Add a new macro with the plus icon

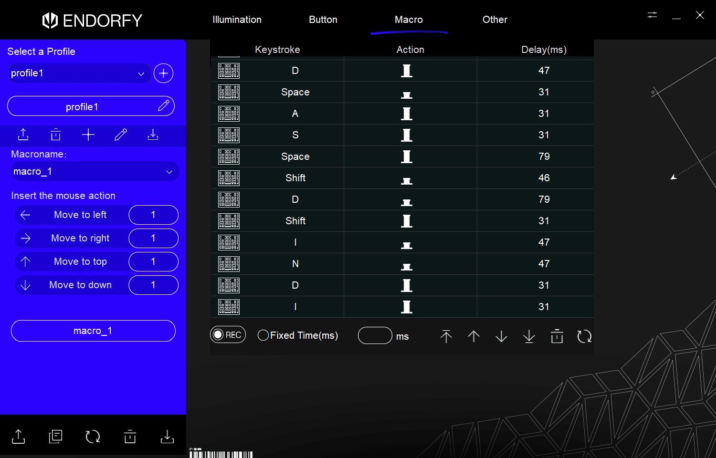coord(88,135)
